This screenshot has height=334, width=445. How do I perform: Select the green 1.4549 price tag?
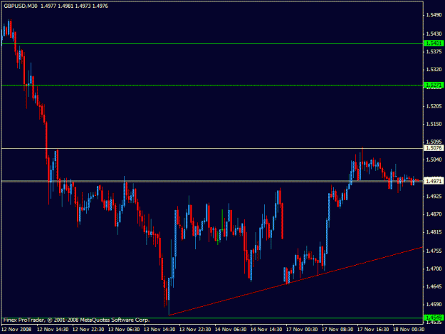[x=434, y=318]
